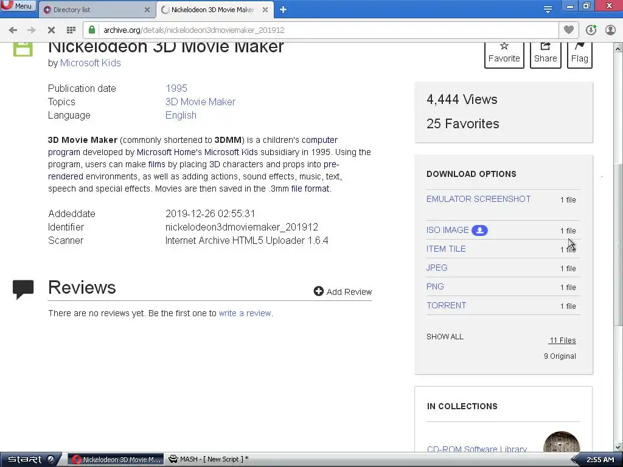Share this archive item

coord(546,55)
